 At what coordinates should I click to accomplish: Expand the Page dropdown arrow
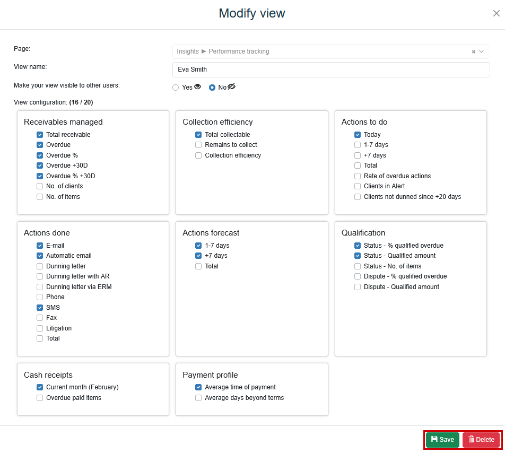coord(482,52)
